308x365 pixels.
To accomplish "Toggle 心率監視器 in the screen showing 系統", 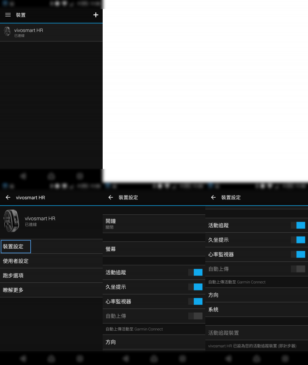I will pyautogui.click(x=298, y=254).
